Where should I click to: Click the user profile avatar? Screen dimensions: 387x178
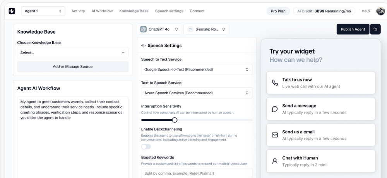point(380,11)
